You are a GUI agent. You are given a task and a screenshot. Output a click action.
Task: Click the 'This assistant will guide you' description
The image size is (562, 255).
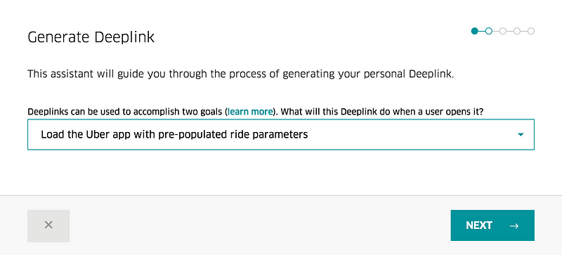[241, 74]
